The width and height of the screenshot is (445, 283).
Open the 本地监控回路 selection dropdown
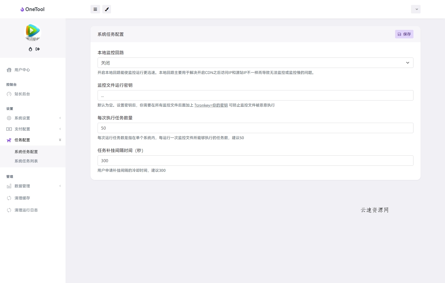tap(255, 62)
